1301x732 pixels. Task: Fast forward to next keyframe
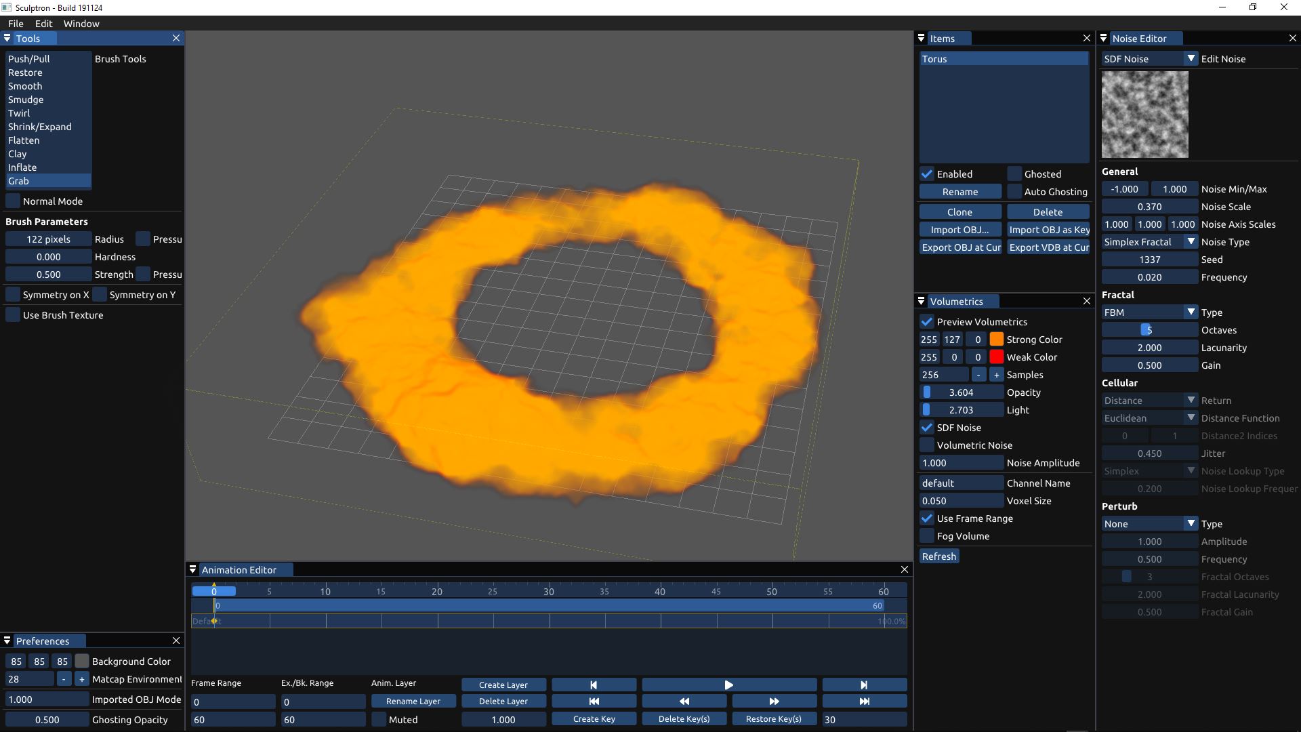[x=774, y=701]
